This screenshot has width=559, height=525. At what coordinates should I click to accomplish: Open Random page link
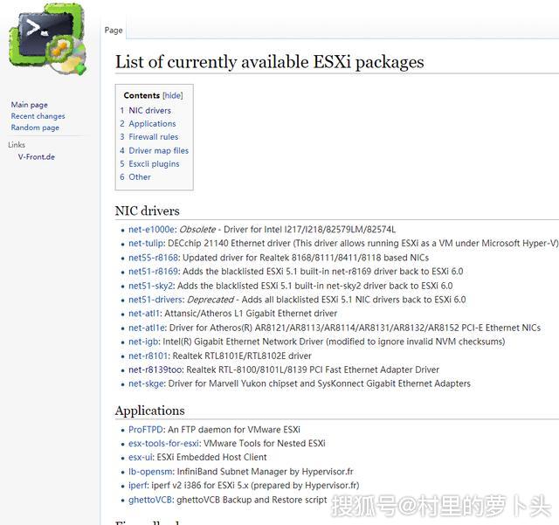tap(35, 128)
